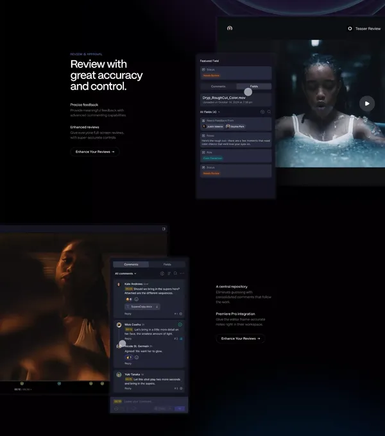The height and width of the screenshot is (436, 385).
Task: Click the timestamp in Yuki Tanaka's comment
Action: 128,380
